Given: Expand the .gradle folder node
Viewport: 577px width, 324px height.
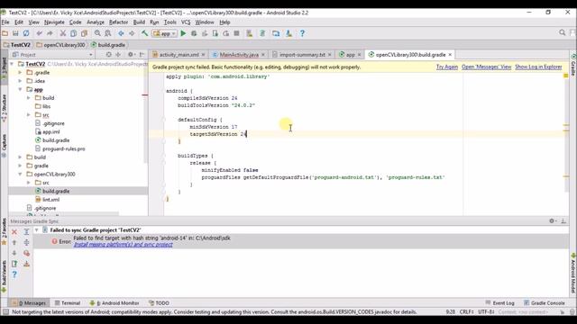Looking at the screenshot, I should pyautogui.click(x=20, y=72).
